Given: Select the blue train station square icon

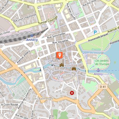Looking at the screenshot, I should click(32, 36).
